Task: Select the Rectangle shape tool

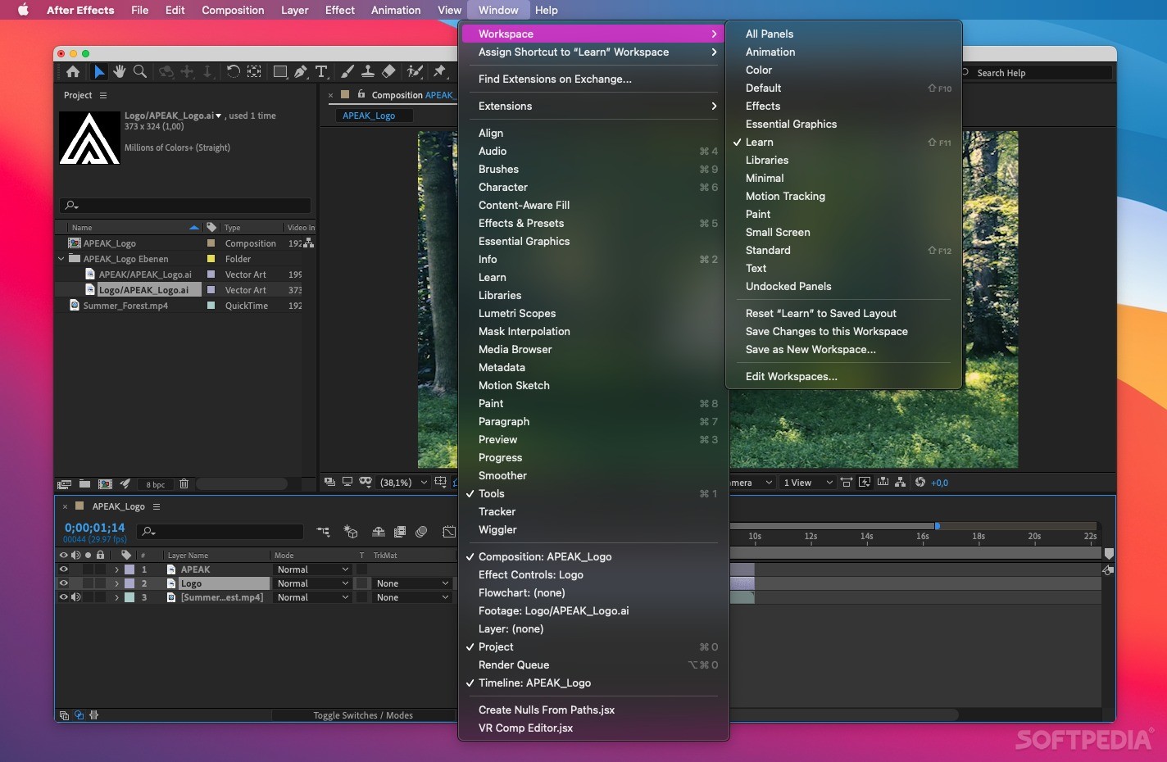Action: pyautogui.click(x=280, y=72)
